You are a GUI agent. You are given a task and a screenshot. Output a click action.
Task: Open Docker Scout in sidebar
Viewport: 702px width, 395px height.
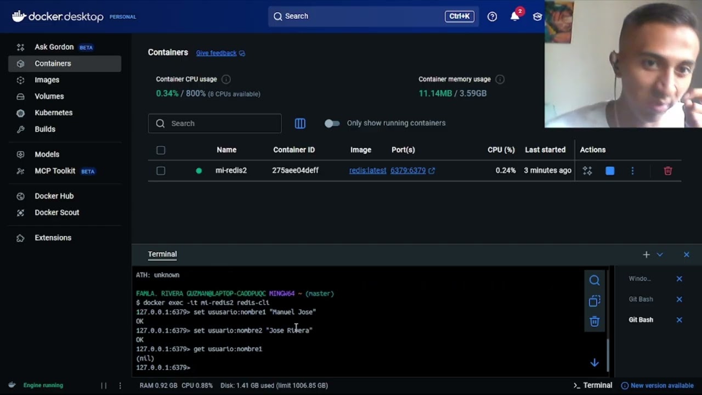tap(65, 213)
